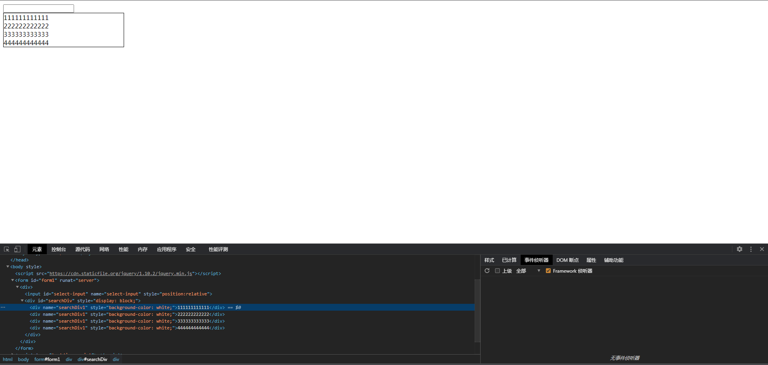Open DevTools more options menu
The height and width of the screenshot is (365, 768).
click(751, 249)
